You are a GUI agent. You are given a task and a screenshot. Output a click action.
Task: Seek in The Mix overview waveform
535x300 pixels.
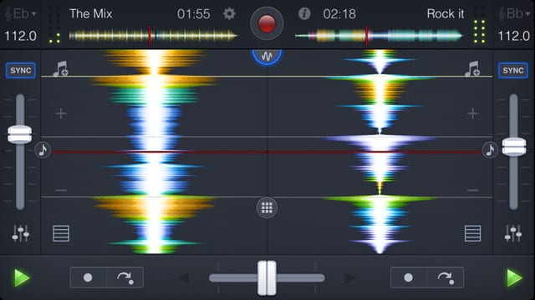click(x=153, y=35)
